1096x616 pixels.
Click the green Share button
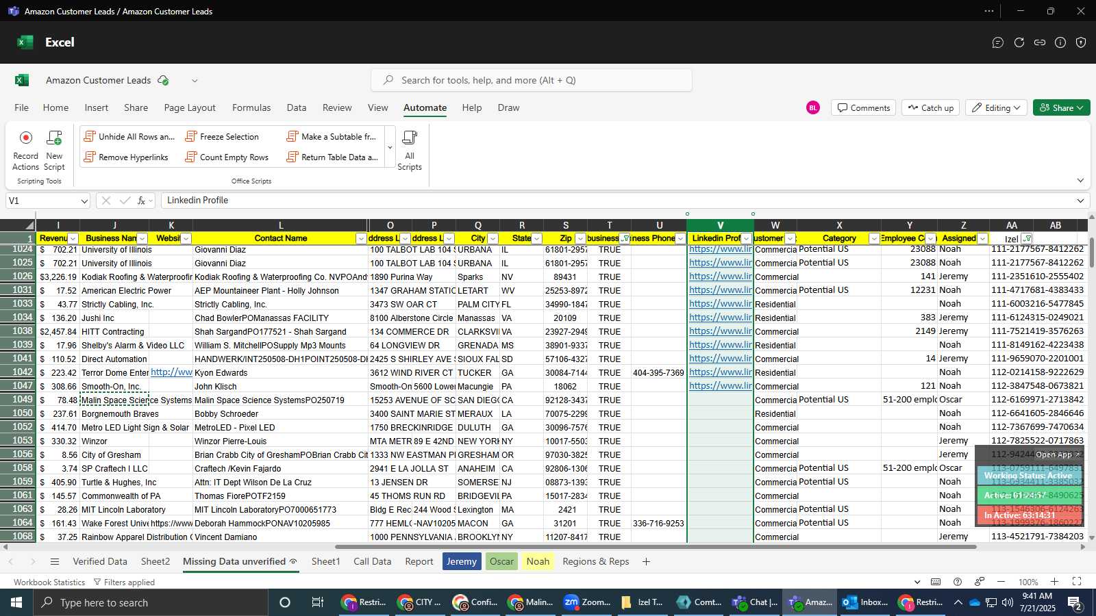pos(1062,108)
